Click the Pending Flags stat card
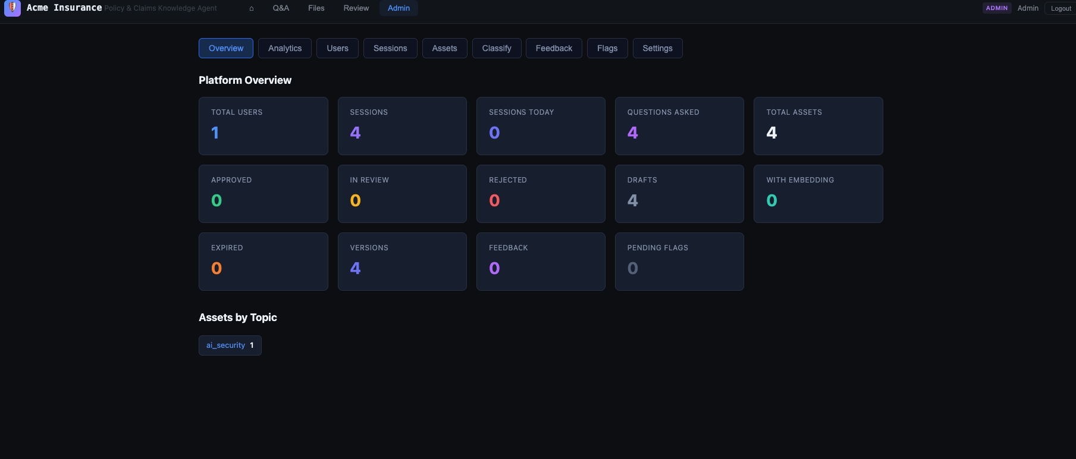This screenshot has width=1076, height=459. tap(679, 262)
